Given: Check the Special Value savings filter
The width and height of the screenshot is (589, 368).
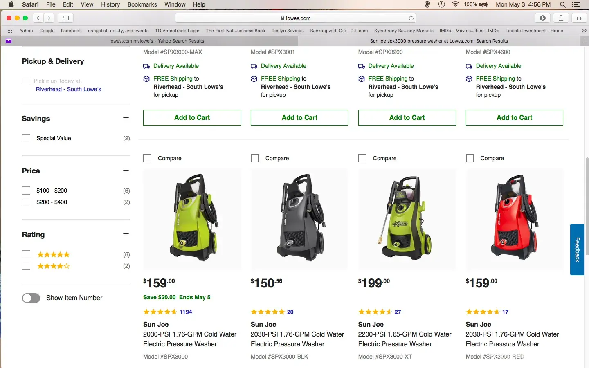Looking at the screenshot, I should tap(26, 138).
